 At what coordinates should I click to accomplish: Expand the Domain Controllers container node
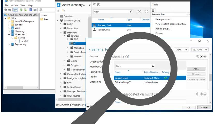[61, 74]
